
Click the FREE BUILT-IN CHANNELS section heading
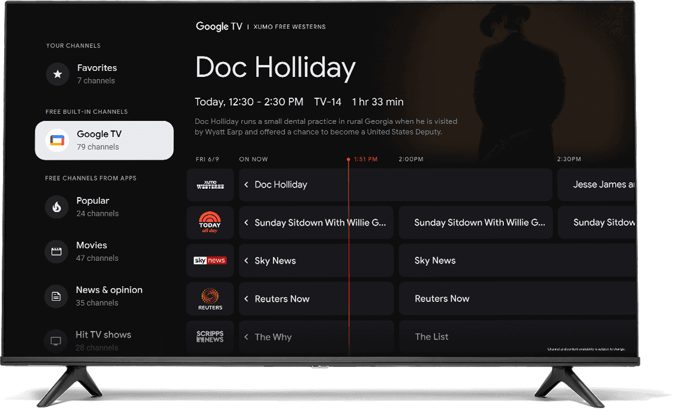pos(87,111)
